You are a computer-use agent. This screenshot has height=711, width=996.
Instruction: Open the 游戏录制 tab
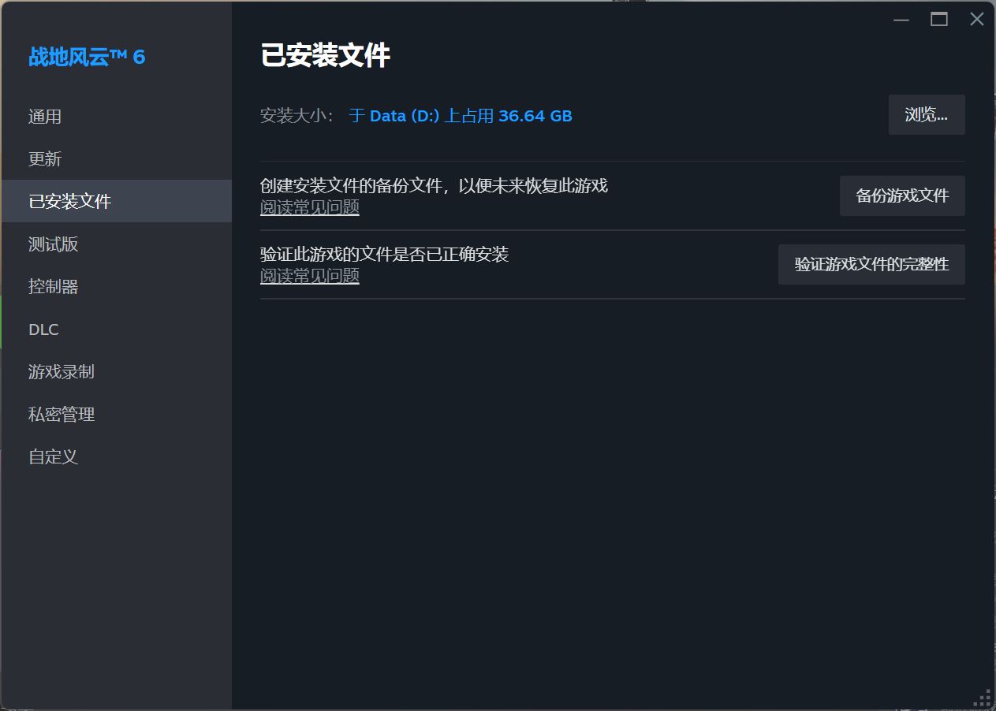(x=62, y=372)
